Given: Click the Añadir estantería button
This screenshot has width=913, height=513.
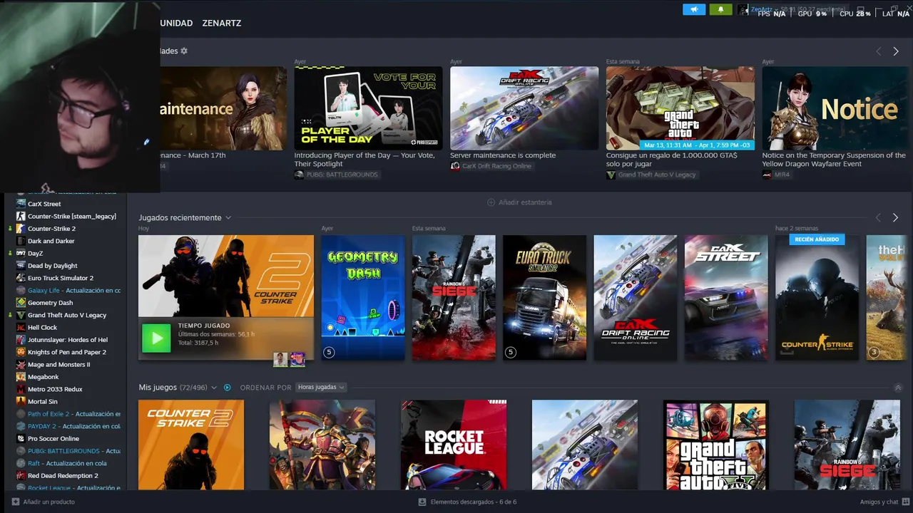Looking at the screenshot, I should click(x=519, y=202).
